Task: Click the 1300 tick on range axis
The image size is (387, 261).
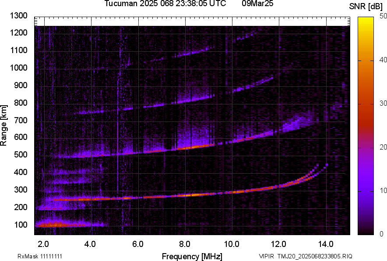Action: tap(19, 16)
